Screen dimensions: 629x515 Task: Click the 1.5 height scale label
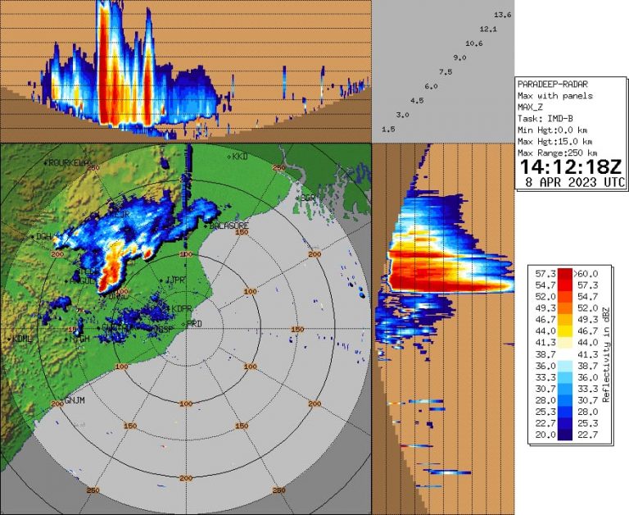(389, 129)
